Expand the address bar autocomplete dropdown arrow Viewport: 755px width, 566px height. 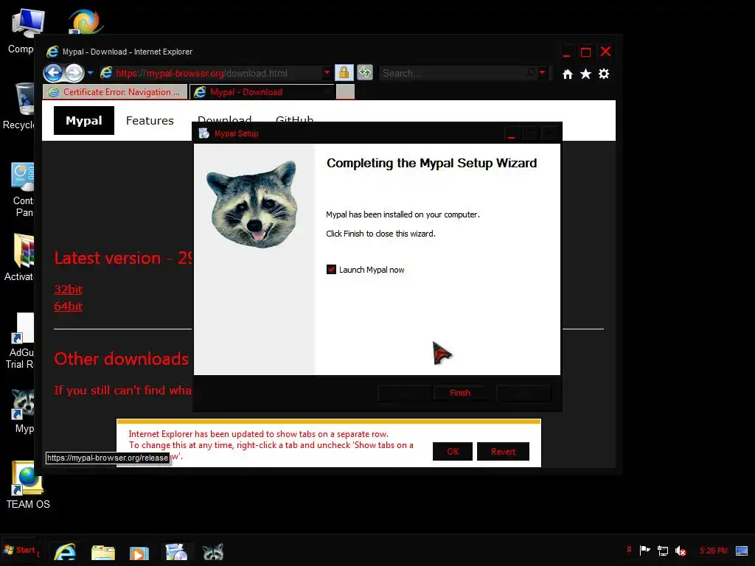point(327,73)
